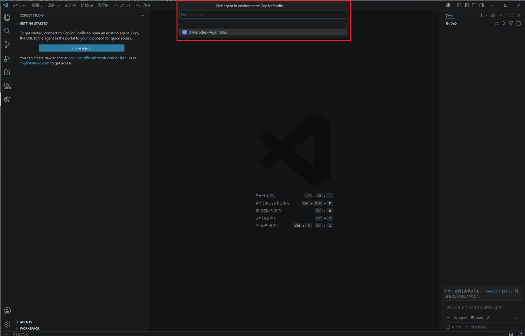Open chat settings gear icon
This screenshot has height=336, width=525.
(493, 15)
